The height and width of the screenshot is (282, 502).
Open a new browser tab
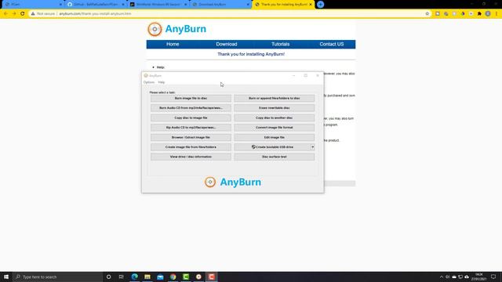point(321,5)
